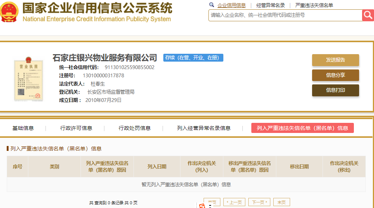Jump to last page 末页
Screen dimensions: 374x208
point(282,202)
